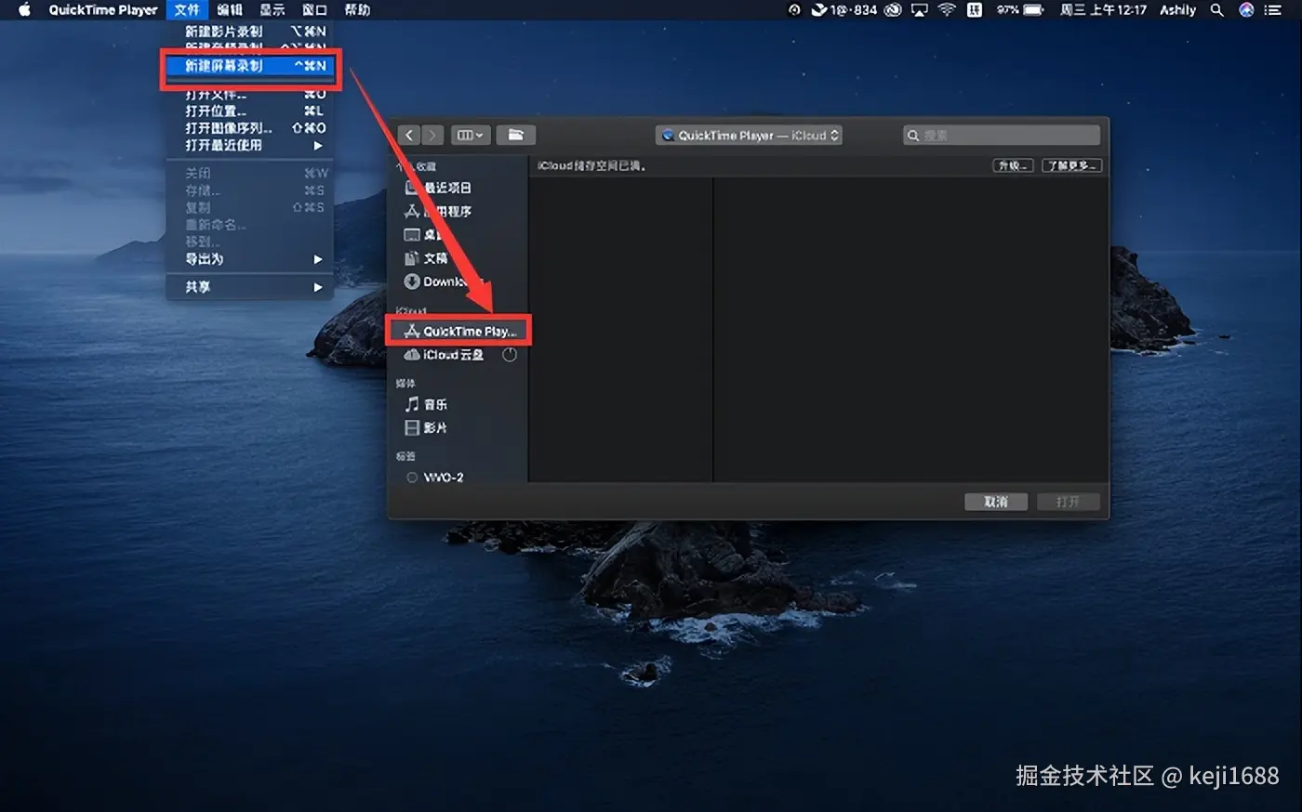Choose 新建影片录制 from the menu

[250, 32]
